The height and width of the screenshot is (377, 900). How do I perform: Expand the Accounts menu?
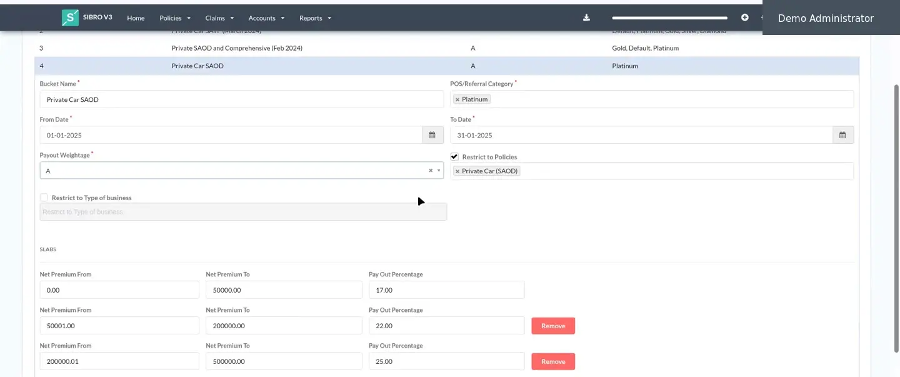click(266, 18)
